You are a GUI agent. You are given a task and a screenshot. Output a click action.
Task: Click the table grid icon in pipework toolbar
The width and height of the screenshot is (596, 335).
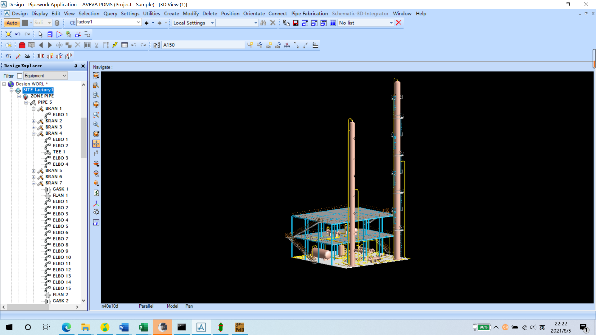click(124, 45)
